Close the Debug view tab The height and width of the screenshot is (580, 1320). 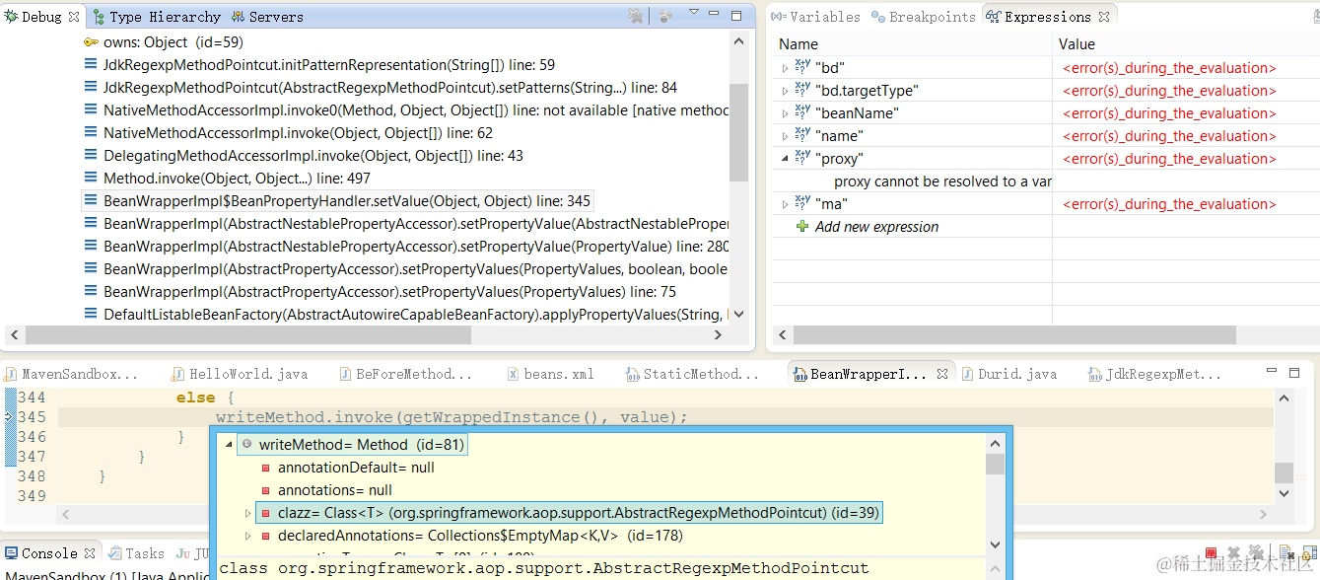click(x=74, y=17)
